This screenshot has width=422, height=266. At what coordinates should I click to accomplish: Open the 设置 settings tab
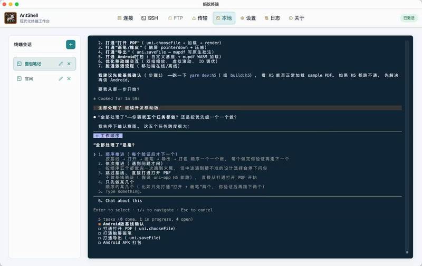[x=248, y=18]
